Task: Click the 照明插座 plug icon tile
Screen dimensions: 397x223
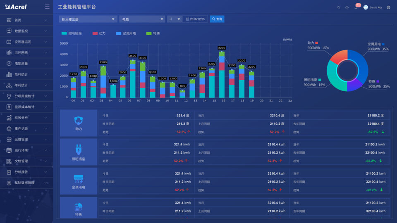Action: tap(79, 152)
